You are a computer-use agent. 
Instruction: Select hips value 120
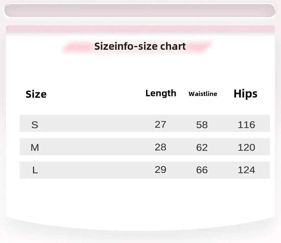[246, 148]
